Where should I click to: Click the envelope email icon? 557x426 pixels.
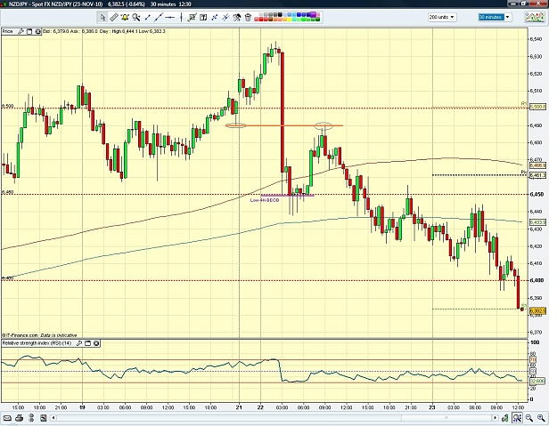tap(7, 417)
